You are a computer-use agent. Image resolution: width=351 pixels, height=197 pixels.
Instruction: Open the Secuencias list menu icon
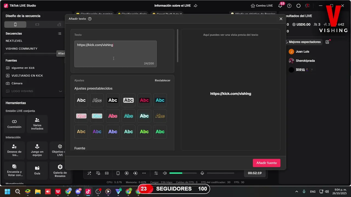tap(60, 34)
